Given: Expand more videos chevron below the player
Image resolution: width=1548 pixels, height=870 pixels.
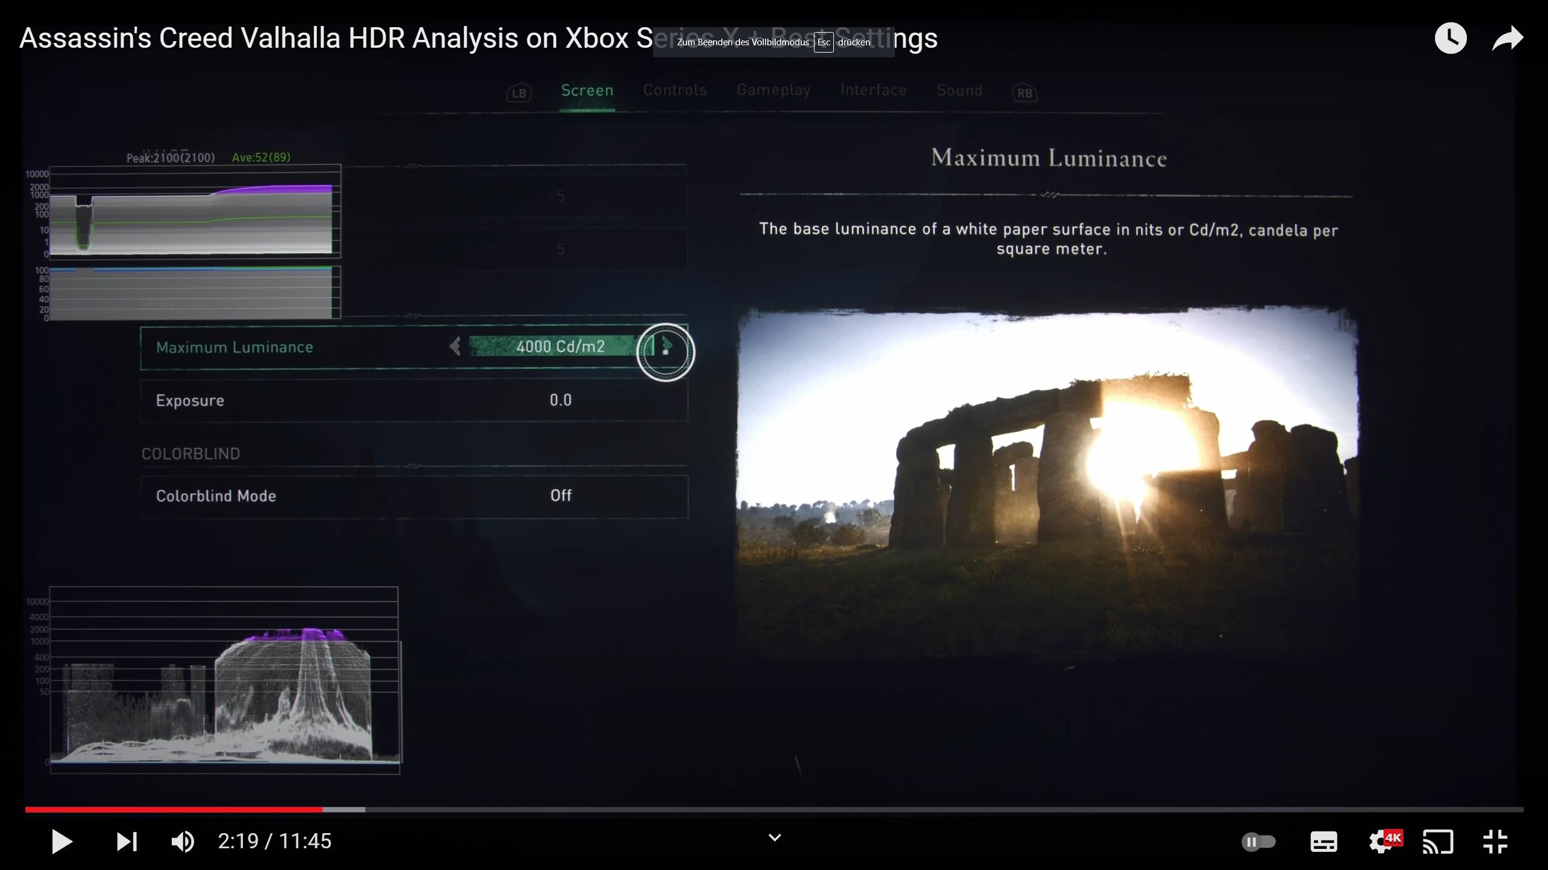Looking at the screenshot, I should point(775,838).
